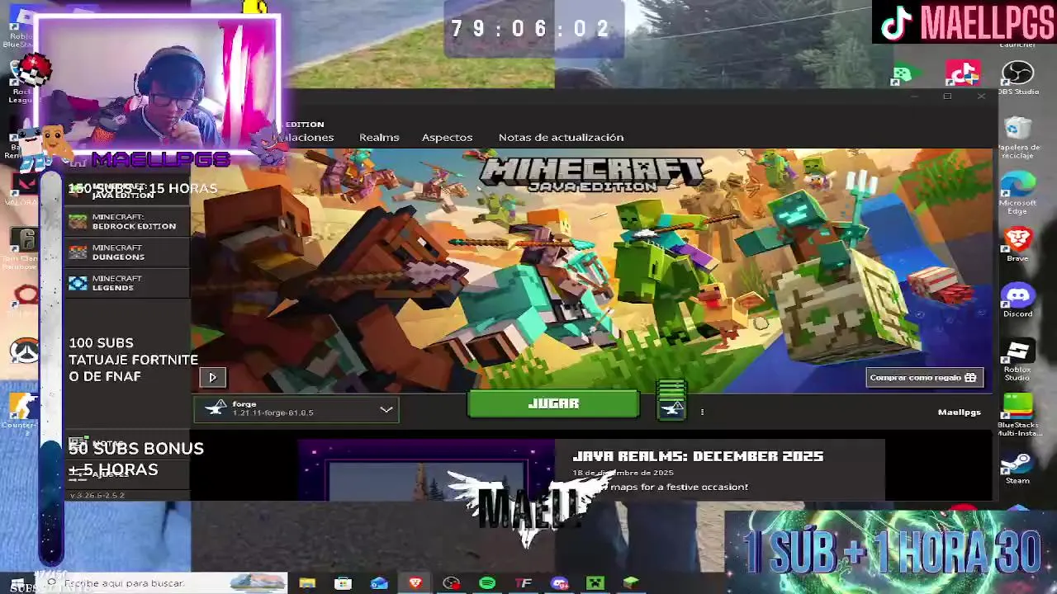
Task: Open the Java Realms news thumbnail
Action: click(x=426, y=470)
